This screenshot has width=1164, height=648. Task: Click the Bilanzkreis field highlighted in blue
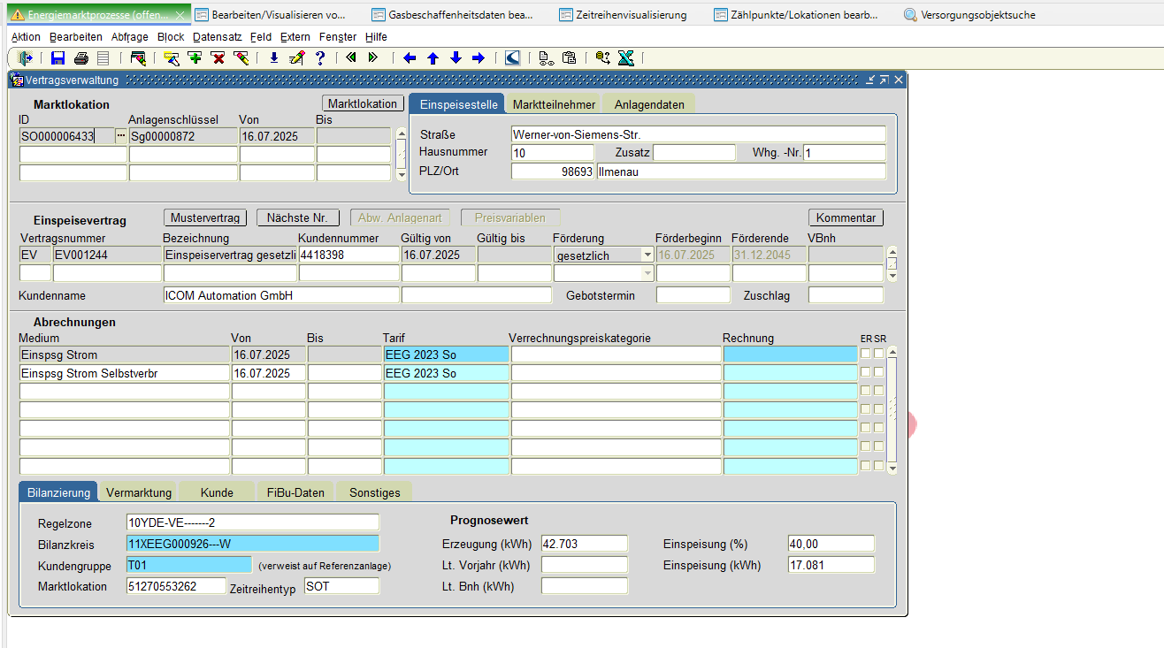click(x=252, y=544)
